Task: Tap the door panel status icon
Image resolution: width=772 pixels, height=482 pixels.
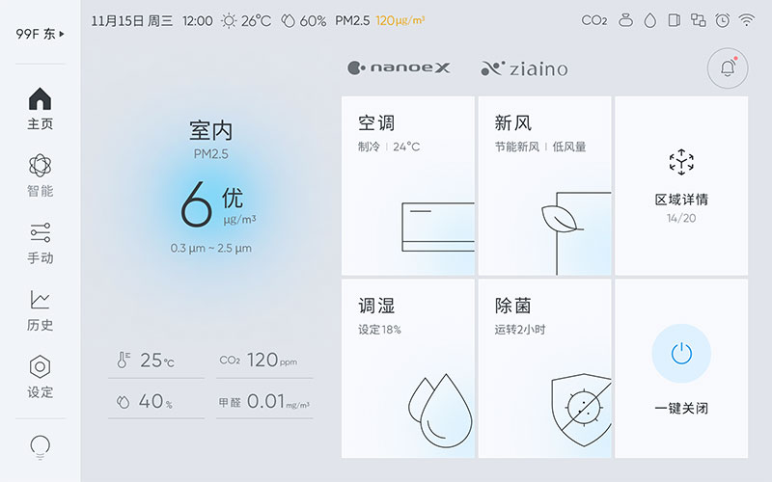Action: tap(675, 20)
